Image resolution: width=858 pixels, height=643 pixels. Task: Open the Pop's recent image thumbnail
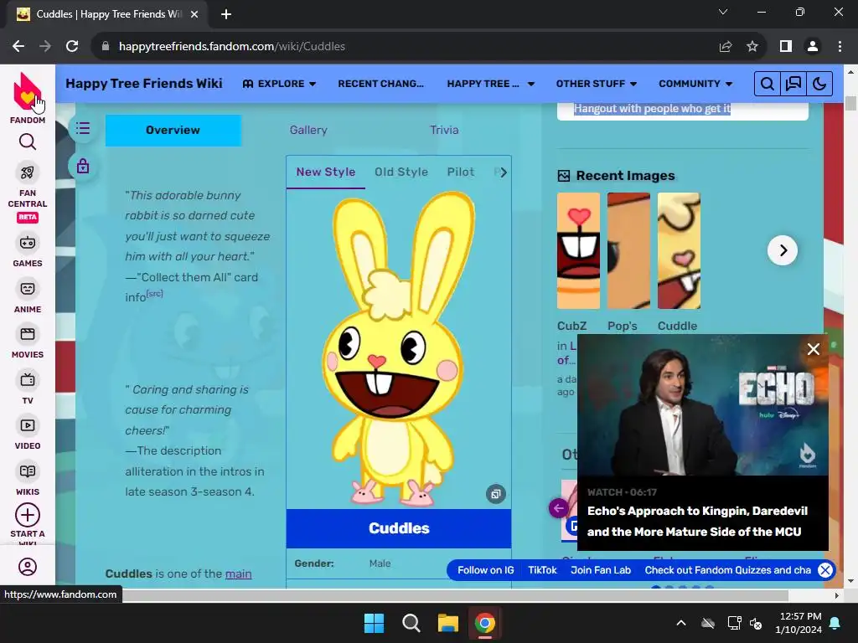coord(628,250)
